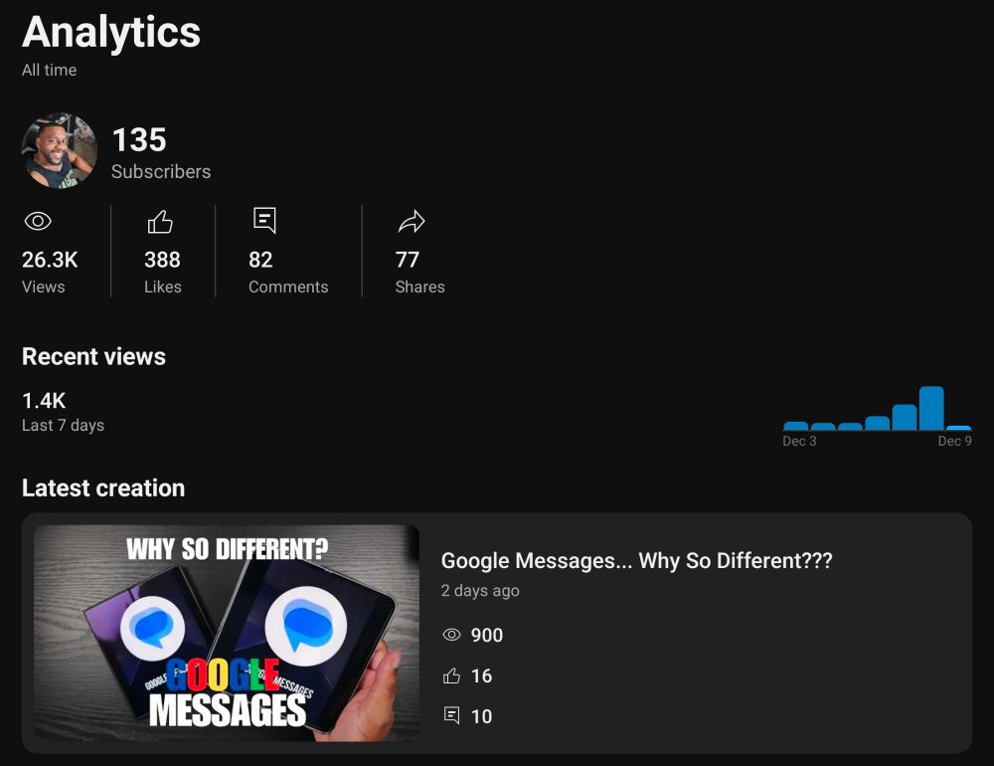994x766 pixels.
Task: Click the 'Comments' label under 82
Action: click(288, 287)
